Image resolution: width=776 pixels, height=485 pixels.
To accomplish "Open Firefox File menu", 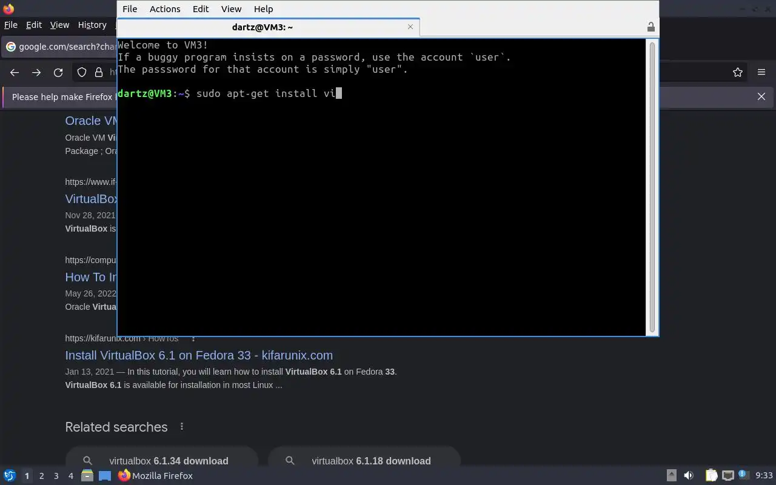I will (11, 25).
